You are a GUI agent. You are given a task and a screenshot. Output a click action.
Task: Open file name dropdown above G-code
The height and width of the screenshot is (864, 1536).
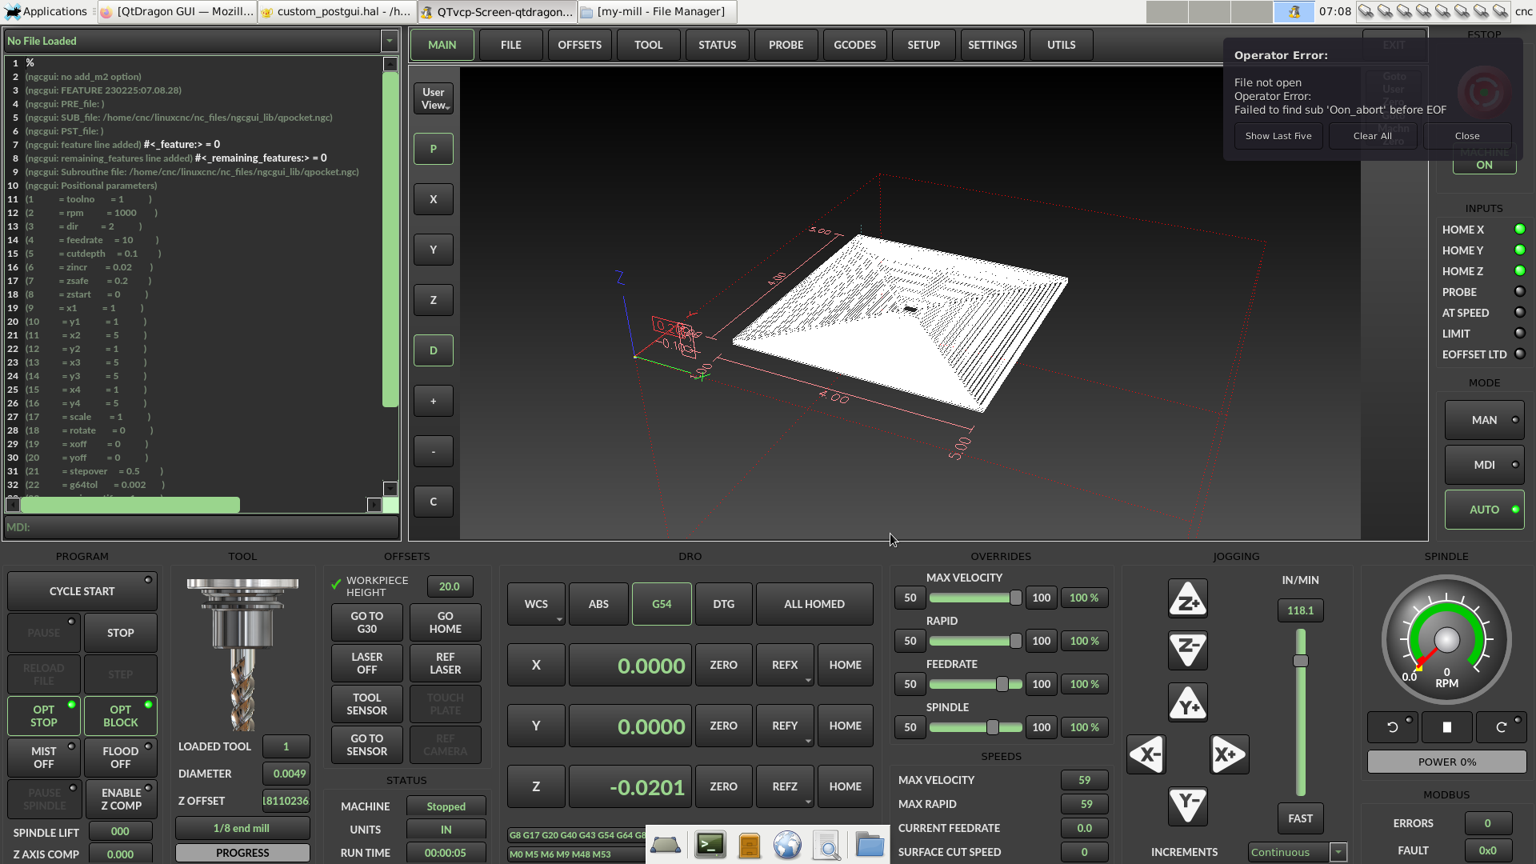(x=389, y=41)
